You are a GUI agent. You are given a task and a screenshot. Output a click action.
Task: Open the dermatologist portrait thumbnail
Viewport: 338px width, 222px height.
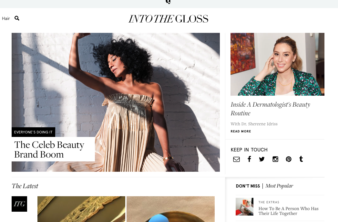tap(277, 64)
